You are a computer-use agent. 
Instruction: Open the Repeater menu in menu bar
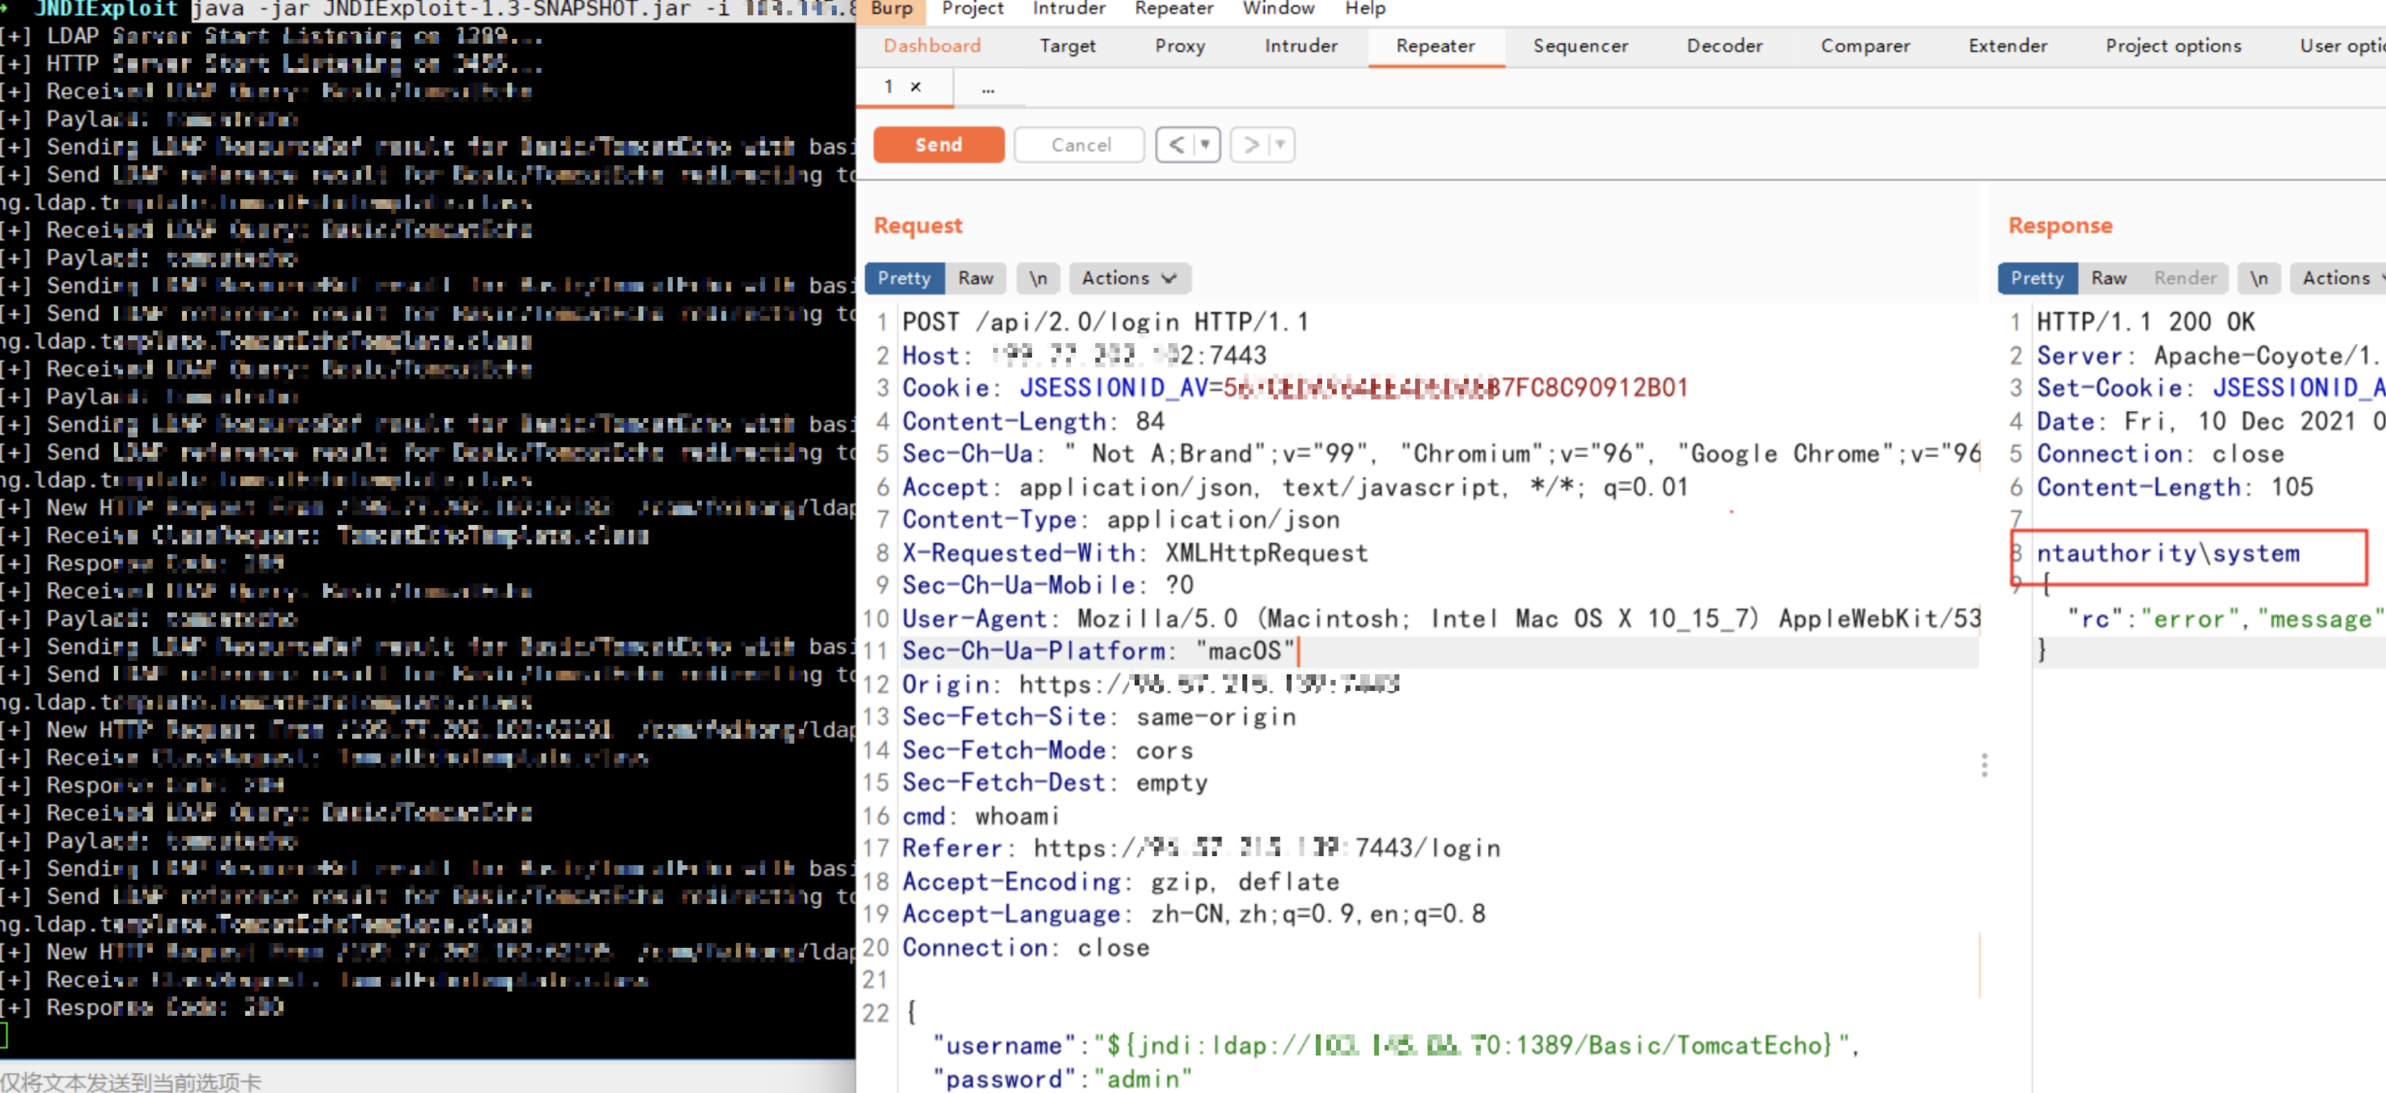(x=1174, y=8)
